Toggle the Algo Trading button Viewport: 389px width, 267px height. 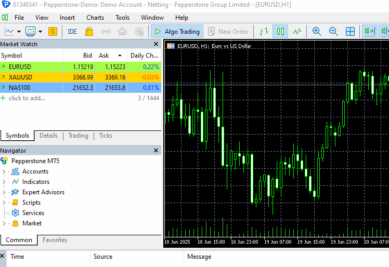coord(177,32)
